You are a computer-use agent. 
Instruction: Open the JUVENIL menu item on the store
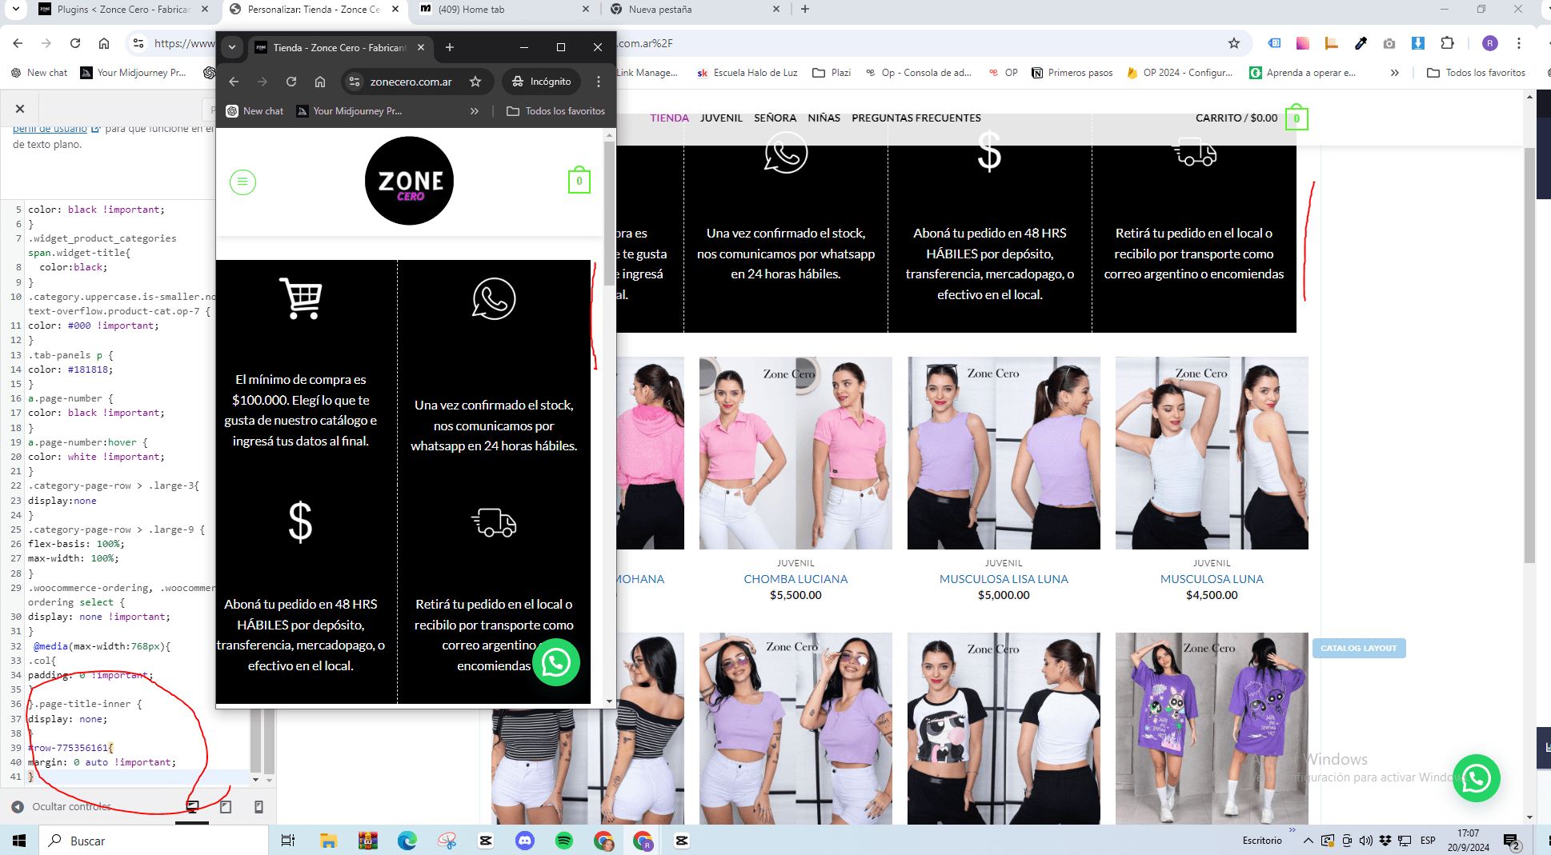pyautogui.click(x=721, y=118)
